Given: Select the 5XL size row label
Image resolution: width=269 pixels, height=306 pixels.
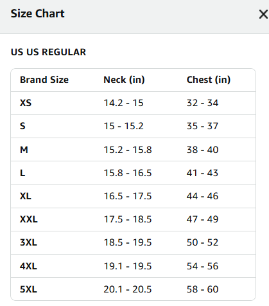Looking at the screenshot, I should pos(28,289).
